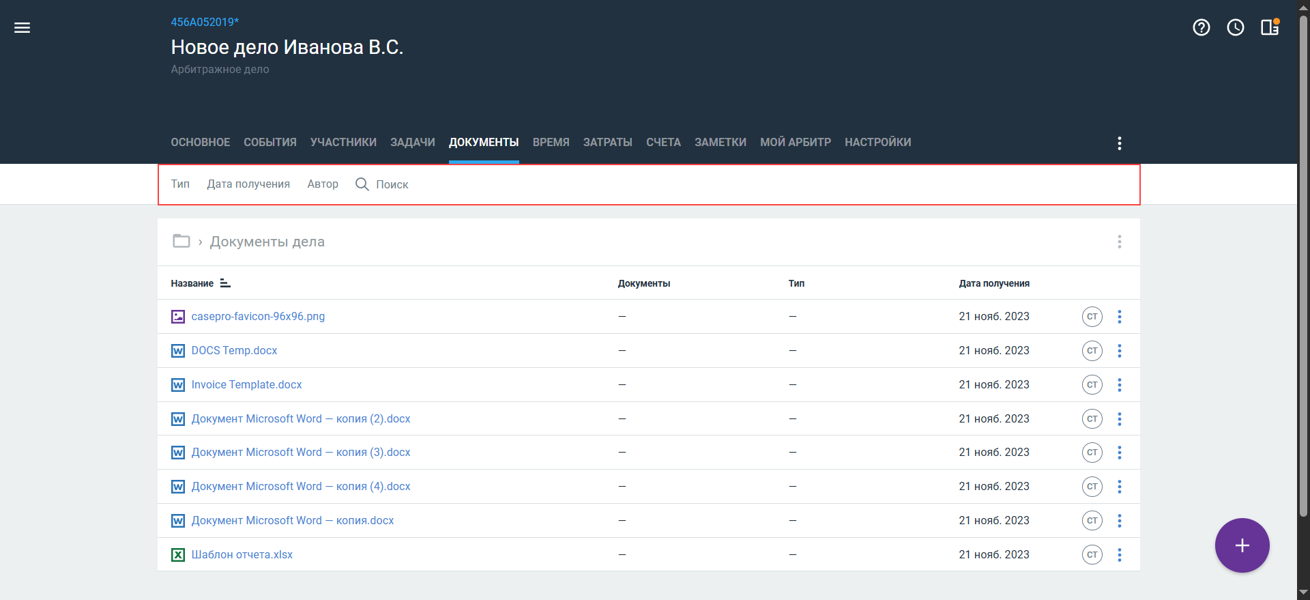Click sort icon next to Название column
Screen dimensions: 1310x600
point(225,283)
